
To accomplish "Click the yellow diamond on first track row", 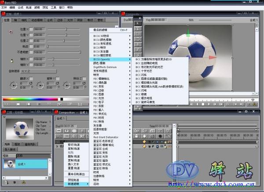I will point(144,142).
